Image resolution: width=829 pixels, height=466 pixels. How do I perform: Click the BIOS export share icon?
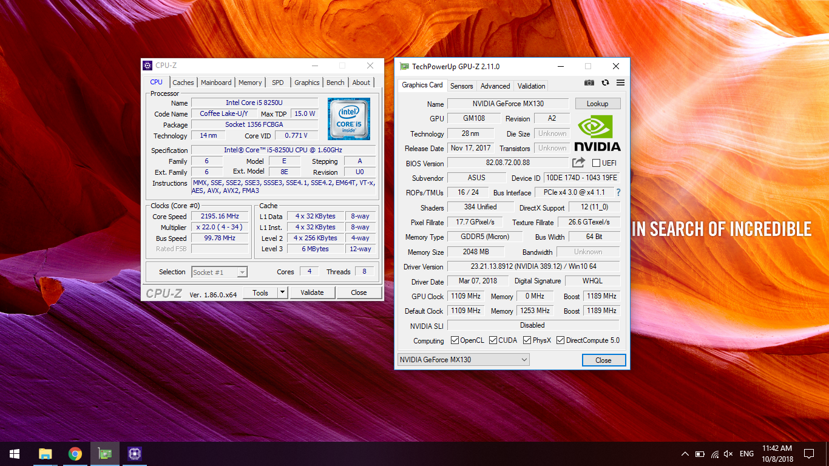click(578, 163)
